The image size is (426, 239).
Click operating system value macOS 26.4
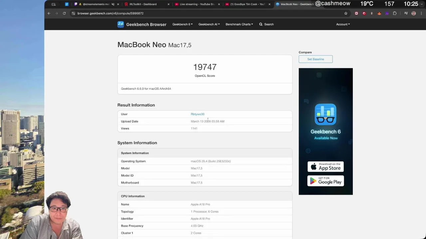tap(211, 161)
